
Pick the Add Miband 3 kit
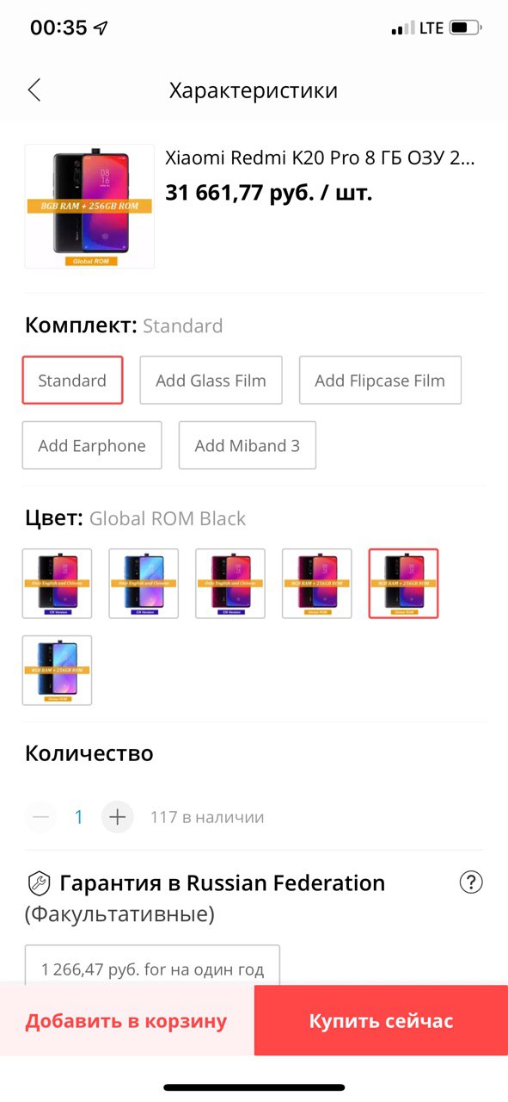point(248,445)
